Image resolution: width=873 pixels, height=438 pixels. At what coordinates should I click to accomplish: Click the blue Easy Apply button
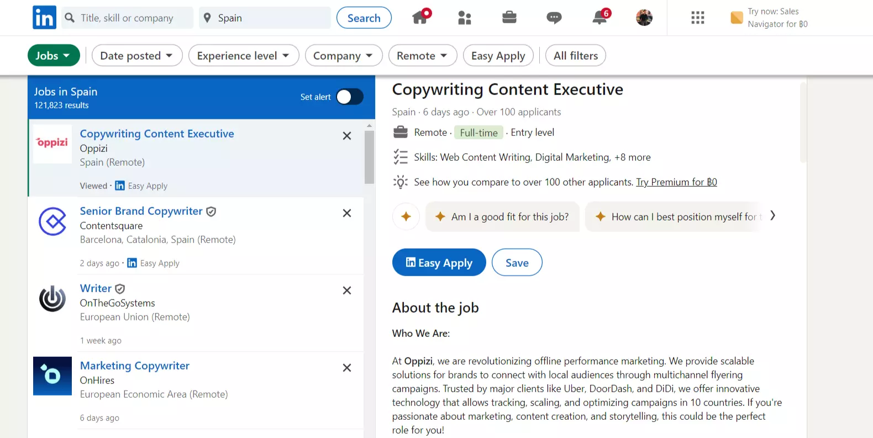(x=439, y=262)
